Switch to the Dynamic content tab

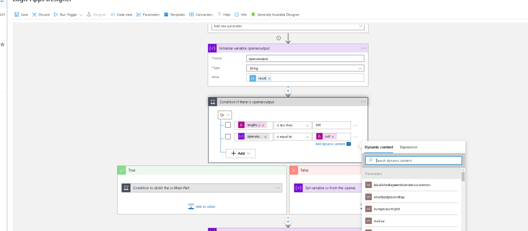pos(378,147)
